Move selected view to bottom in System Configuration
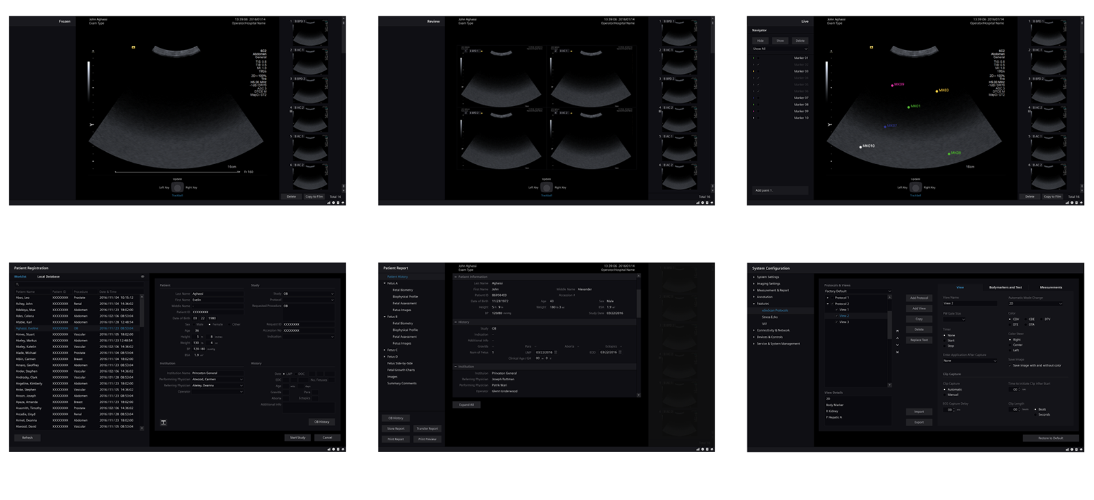 tap(897, 352)
